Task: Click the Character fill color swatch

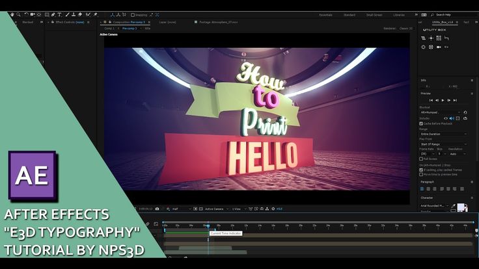Action: 462,208
